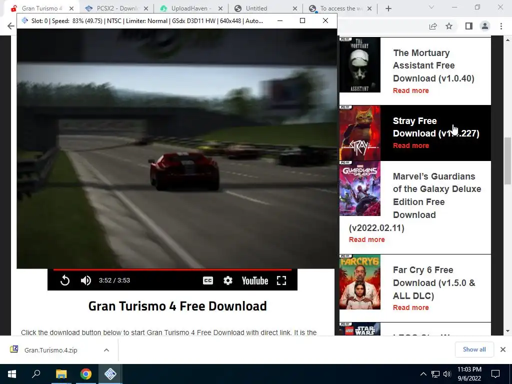Image resolution: width=512 pixels, height=384 pixels.
Task: Open The Mortuary Assistant cover thumbnail
Action: pos(360,64)
